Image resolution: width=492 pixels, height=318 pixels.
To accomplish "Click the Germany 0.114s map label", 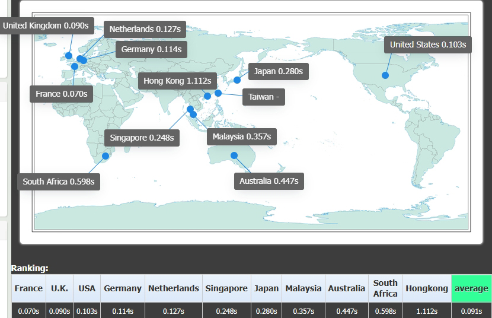I will click(x=151, y=49).
